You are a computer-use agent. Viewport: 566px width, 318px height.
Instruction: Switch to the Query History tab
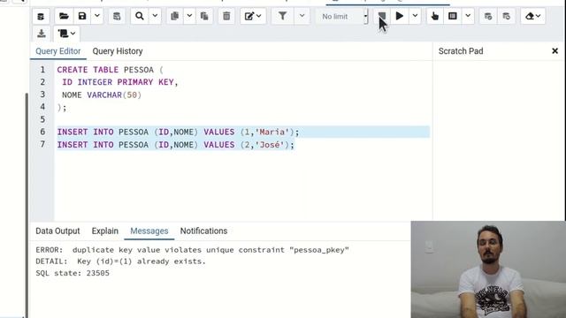pyautogui.click(x=118, y=51)
